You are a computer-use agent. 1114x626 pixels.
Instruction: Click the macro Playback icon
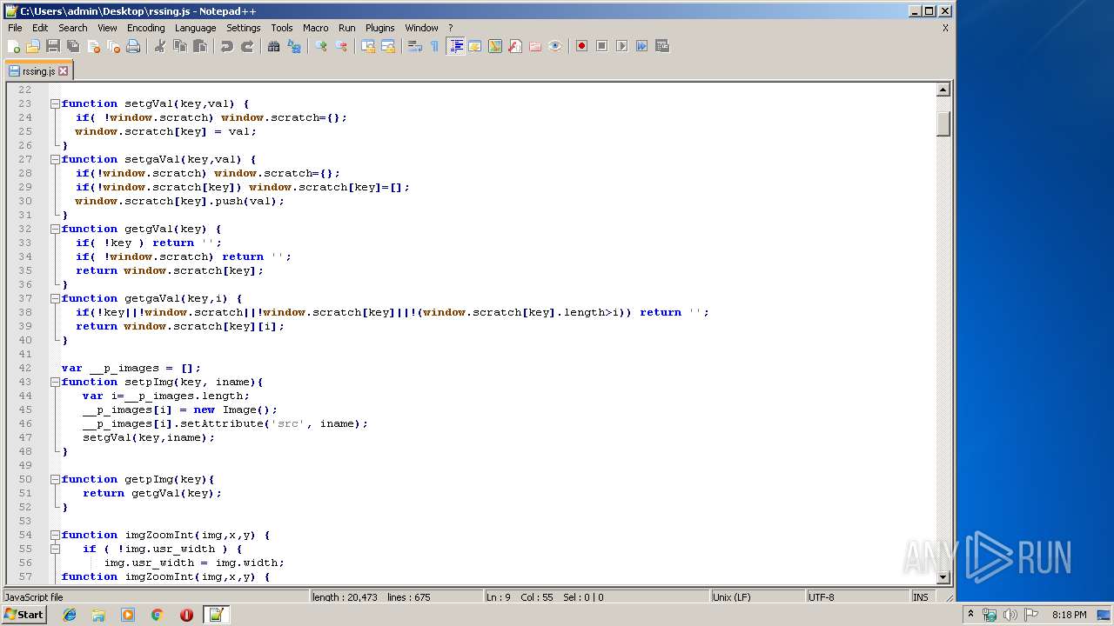coord(621,46)
